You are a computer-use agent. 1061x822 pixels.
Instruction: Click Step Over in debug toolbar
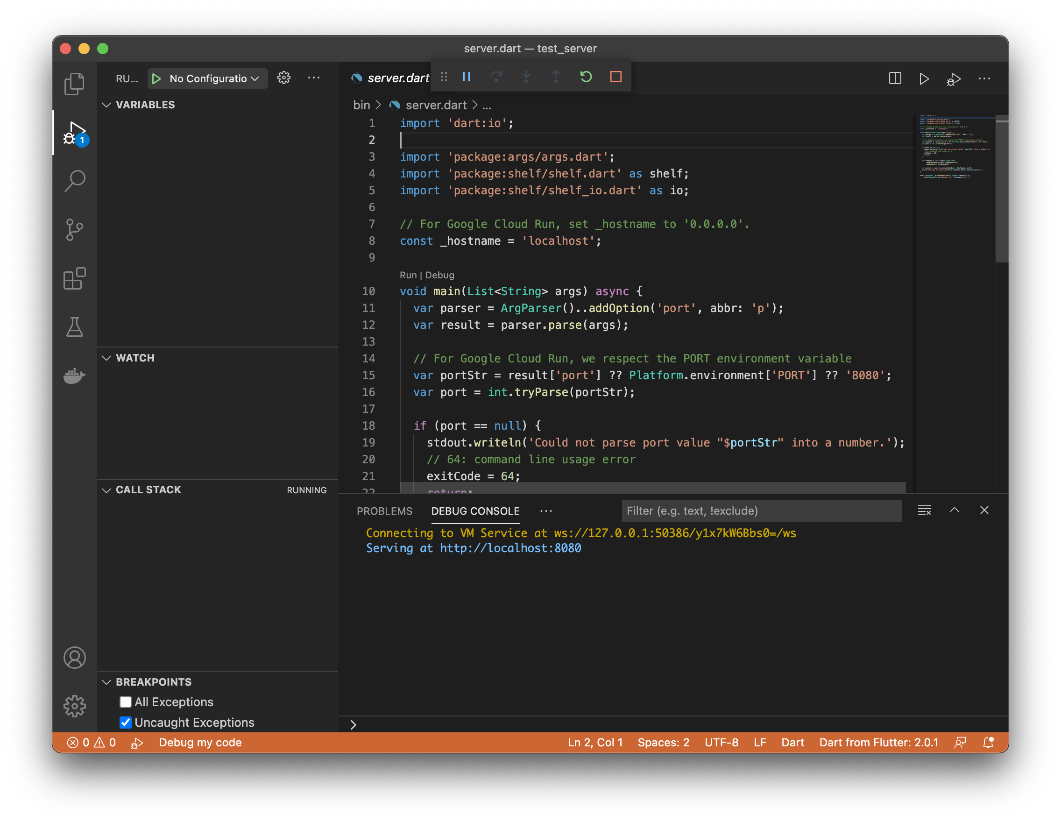(496, 77)
